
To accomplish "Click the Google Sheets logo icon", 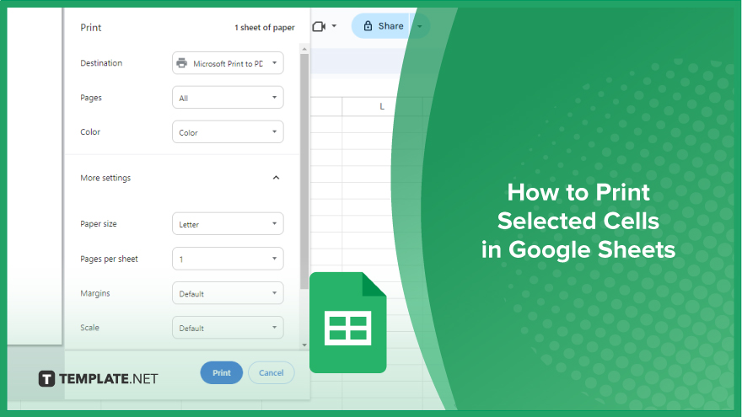I will point(347,323).
